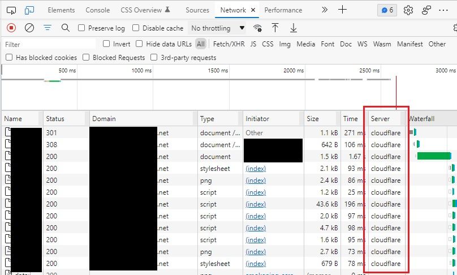The height and width of the screenshot is (275, 457).
Task: Switch to CSS Overview tab
Action: [x=141, y=10]
